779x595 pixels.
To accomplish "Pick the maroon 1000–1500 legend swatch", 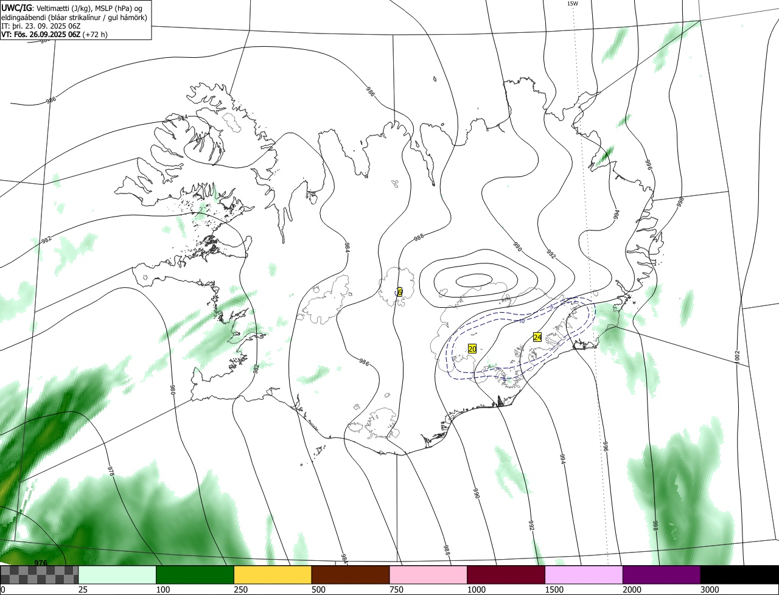I will click(506, 574).
